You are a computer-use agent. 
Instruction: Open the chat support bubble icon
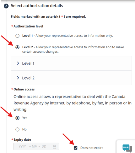tap(127, 148)
